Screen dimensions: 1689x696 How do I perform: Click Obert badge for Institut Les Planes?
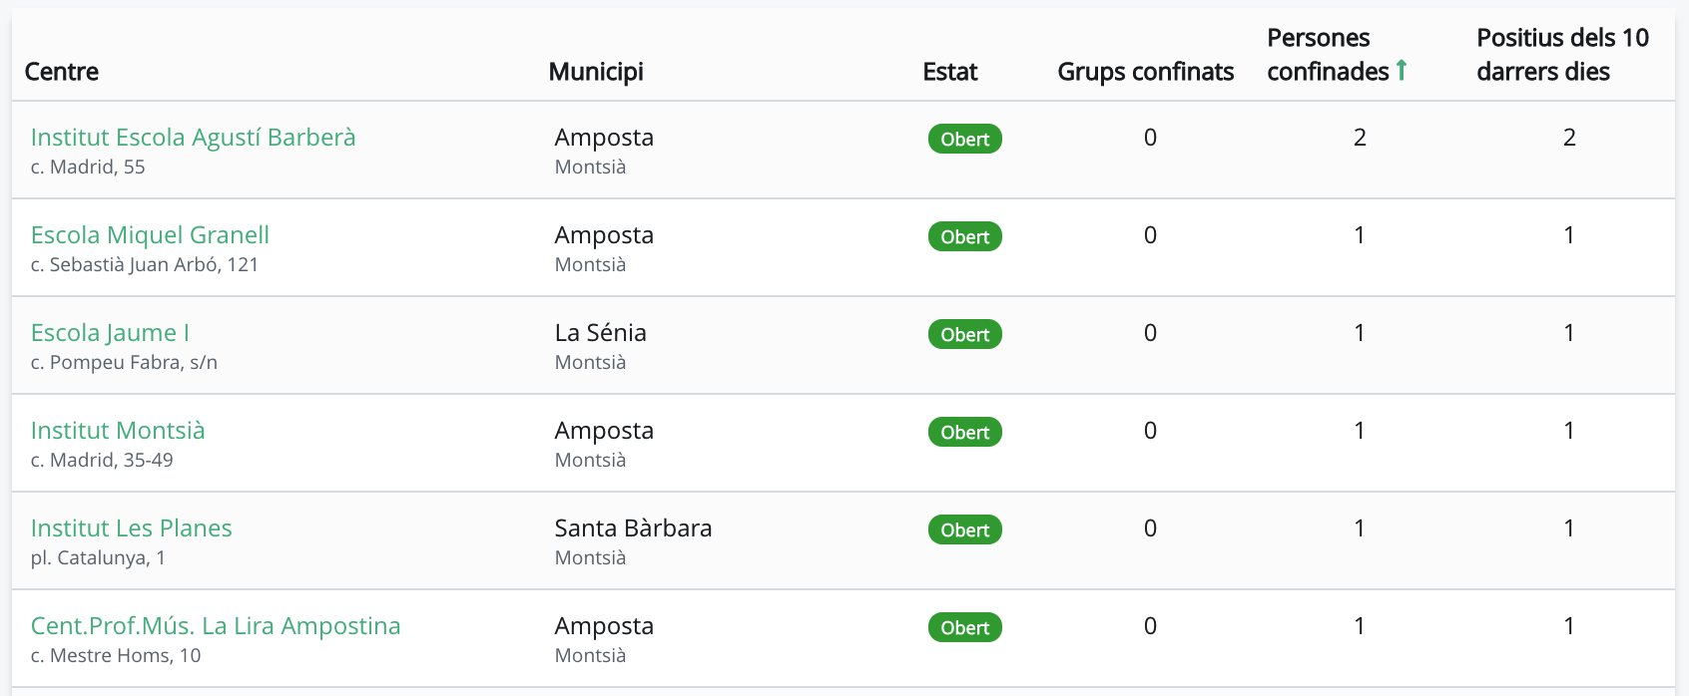click(x=965, y=529)
